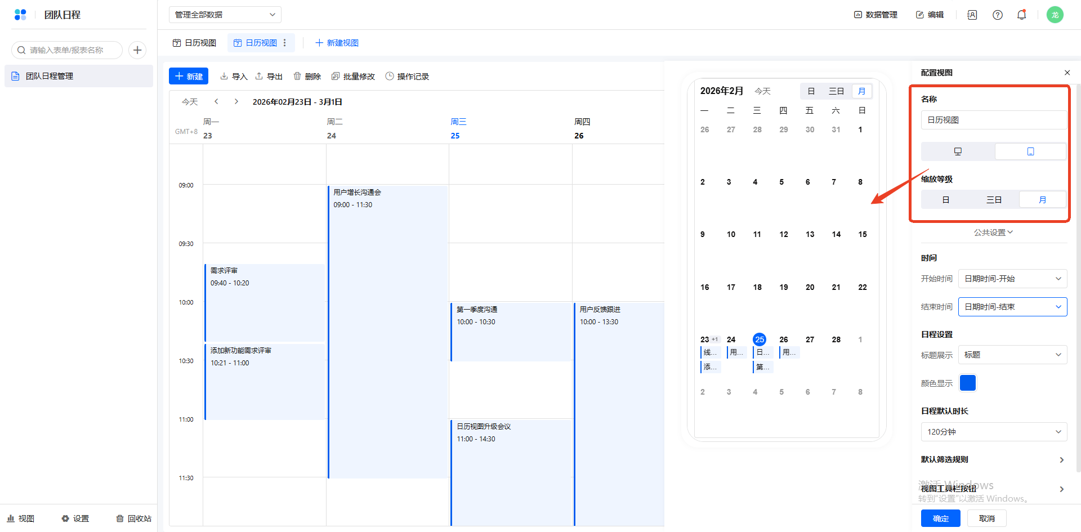Set zoom level to 三日
1081x532 pixels.
(x=994, y=200)
